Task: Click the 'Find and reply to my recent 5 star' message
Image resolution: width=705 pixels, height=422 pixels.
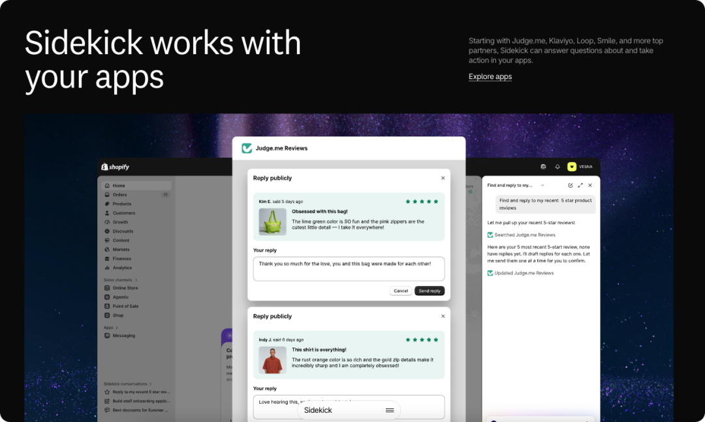Action: click(545, 204)
